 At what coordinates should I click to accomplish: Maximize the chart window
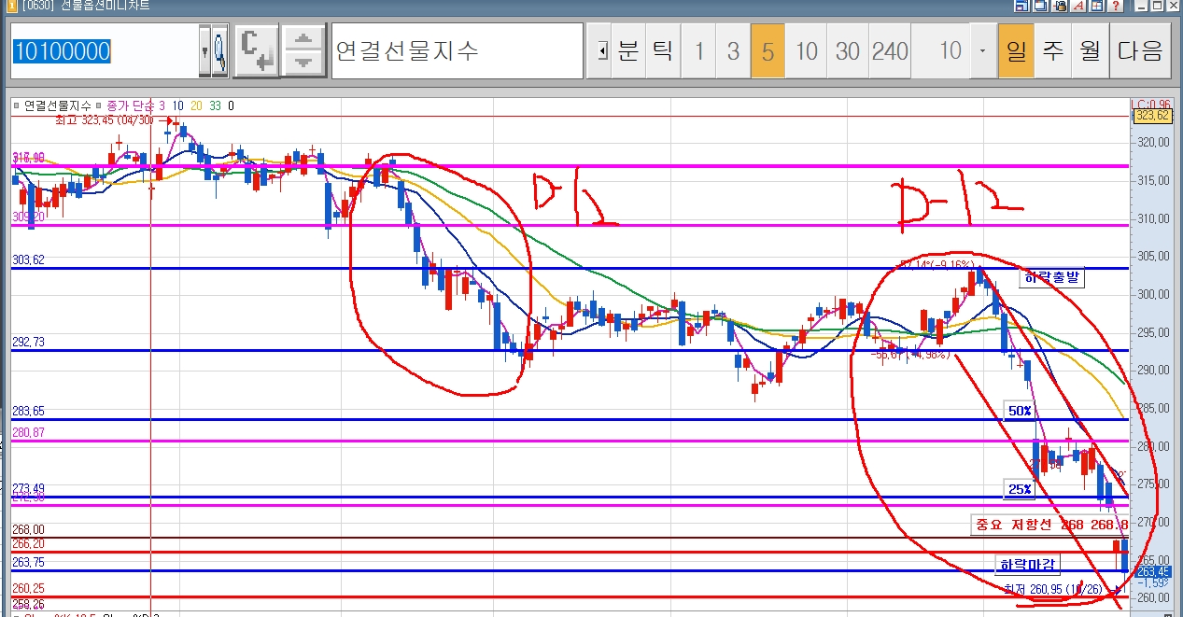coord(1158,7)
